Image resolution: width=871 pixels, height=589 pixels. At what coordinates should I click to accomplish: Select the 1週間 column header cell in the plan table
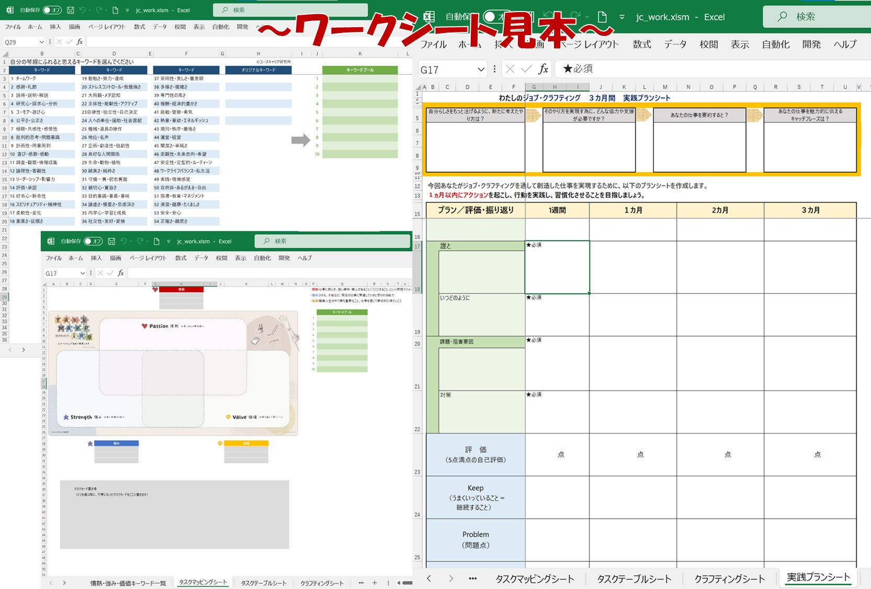(557, 210)
